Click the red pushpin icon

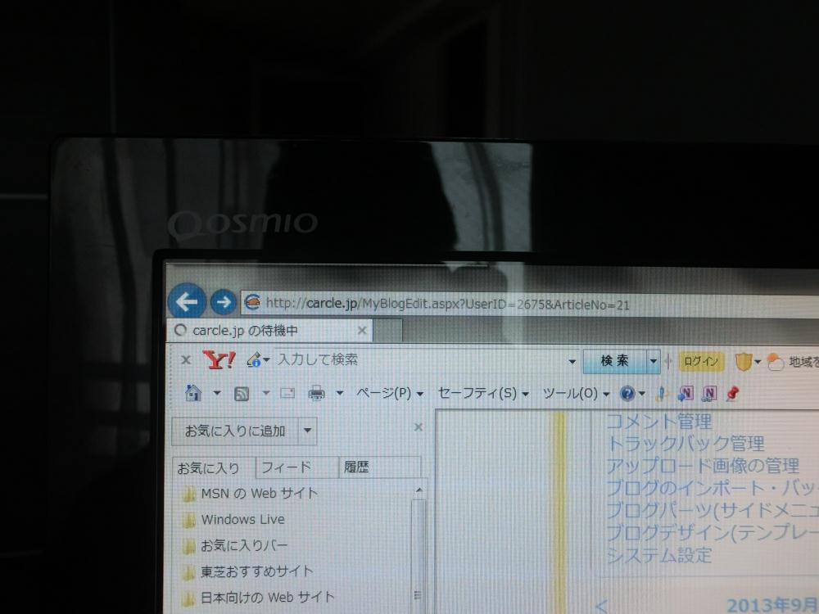[x=733, y=394]
